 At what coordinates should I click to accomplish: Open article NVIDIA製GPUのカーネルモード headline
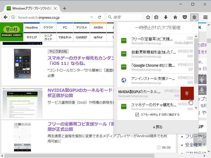(80, 93)
